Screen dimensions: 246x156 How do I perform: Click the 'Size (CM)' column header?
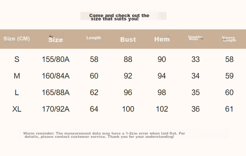(17, 39)
